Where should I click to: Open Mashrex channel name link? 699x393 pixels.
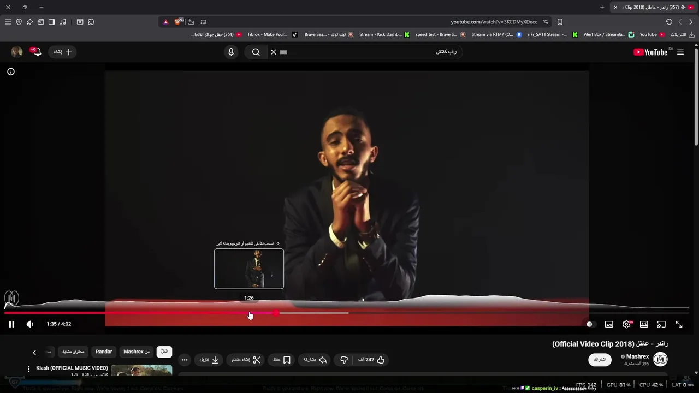[x=637, y=356]
